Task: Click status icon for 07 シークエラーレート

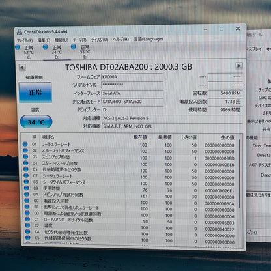Action: tap(26, 175)
